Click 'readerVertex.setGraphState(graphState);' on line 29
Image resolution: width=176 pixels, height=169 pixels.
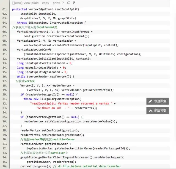click(x=52, y=135)
